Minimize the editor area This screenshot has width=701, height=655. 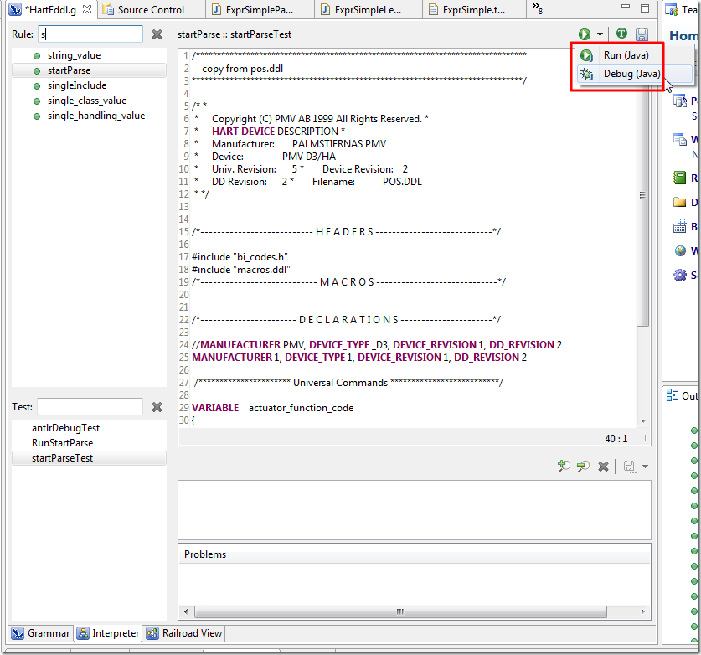click(626, 6)
